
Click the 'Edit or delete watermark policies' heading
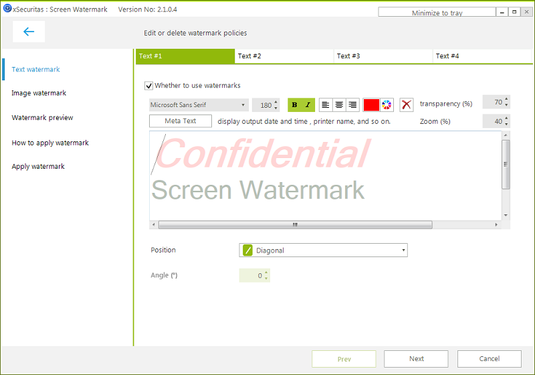[195, 33]
